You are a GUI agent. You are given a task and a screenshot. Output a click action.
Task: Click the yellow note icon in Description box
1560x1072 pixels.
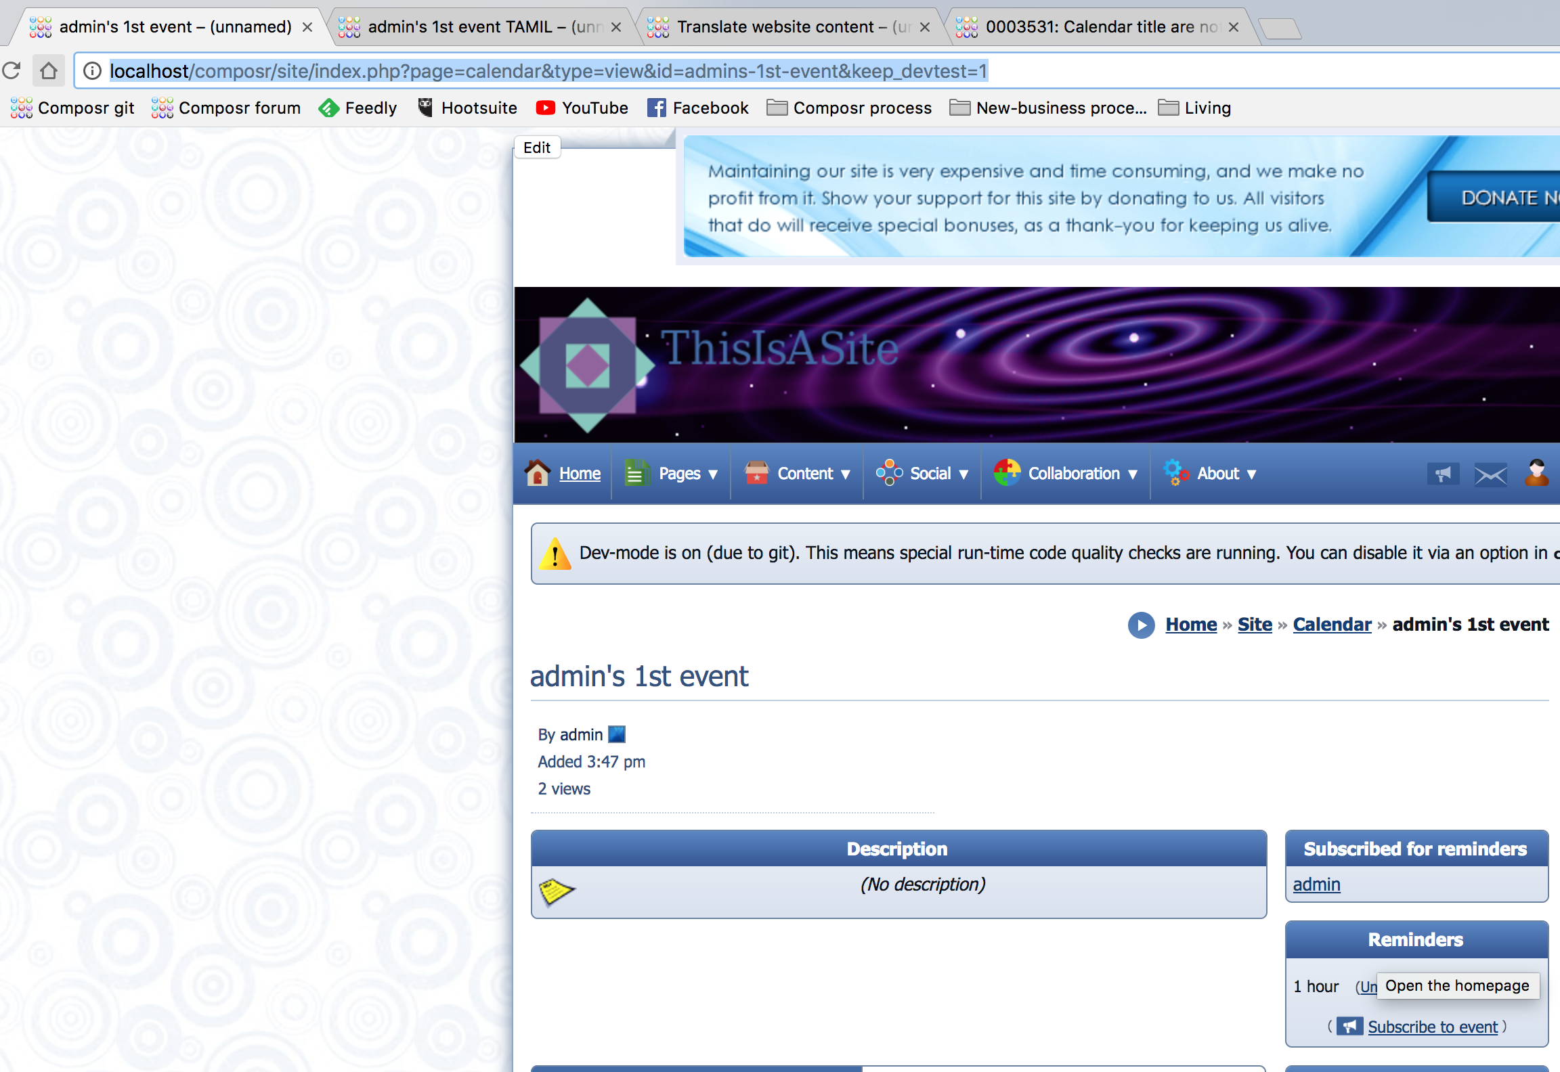tap(557, 891)
